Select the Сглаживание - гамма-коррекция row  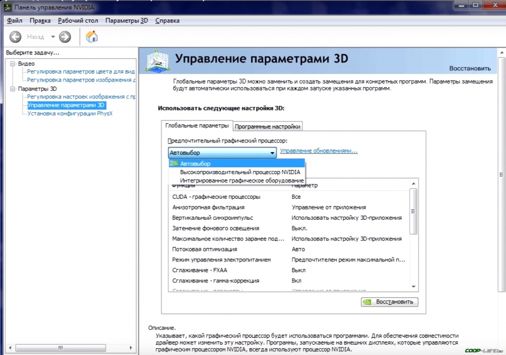289,281
